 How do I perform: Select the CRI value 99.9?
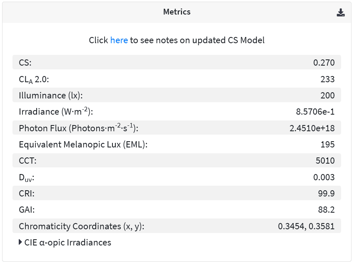tap(326, 194)
